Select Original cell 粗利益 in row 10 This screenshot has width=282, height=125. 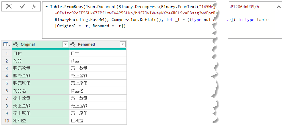(x=41, y=121)
